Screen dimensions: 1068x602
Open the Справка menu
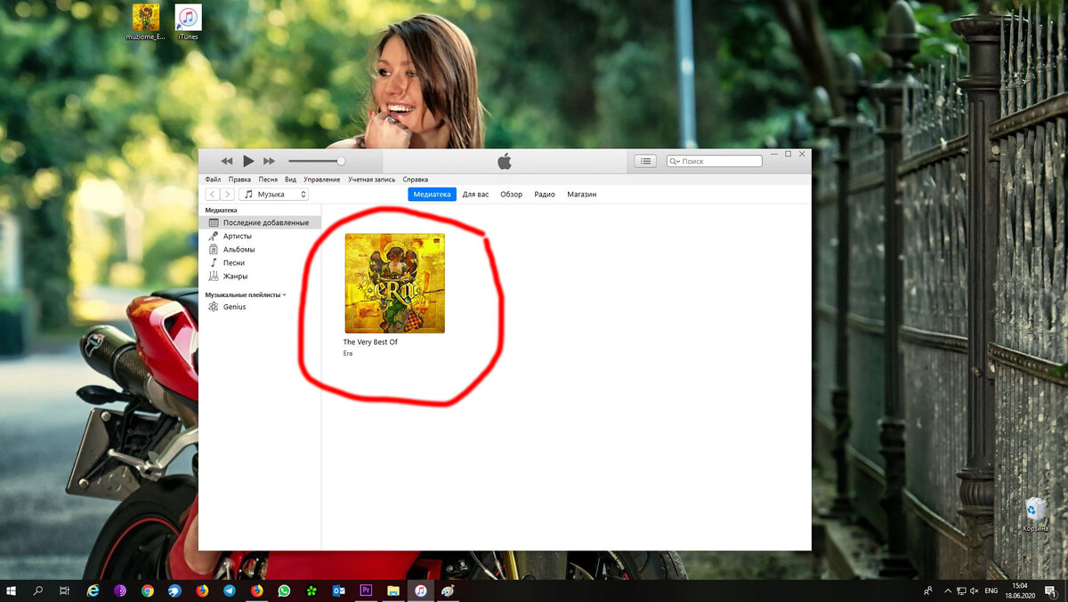click(416, 180)
